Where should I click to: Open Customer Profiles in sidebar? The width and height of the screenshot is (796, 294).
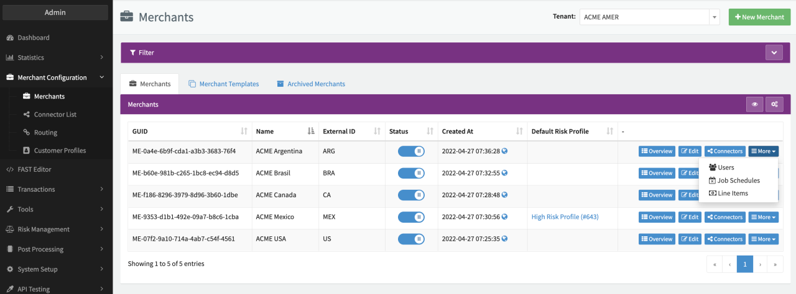pos(60,151)
